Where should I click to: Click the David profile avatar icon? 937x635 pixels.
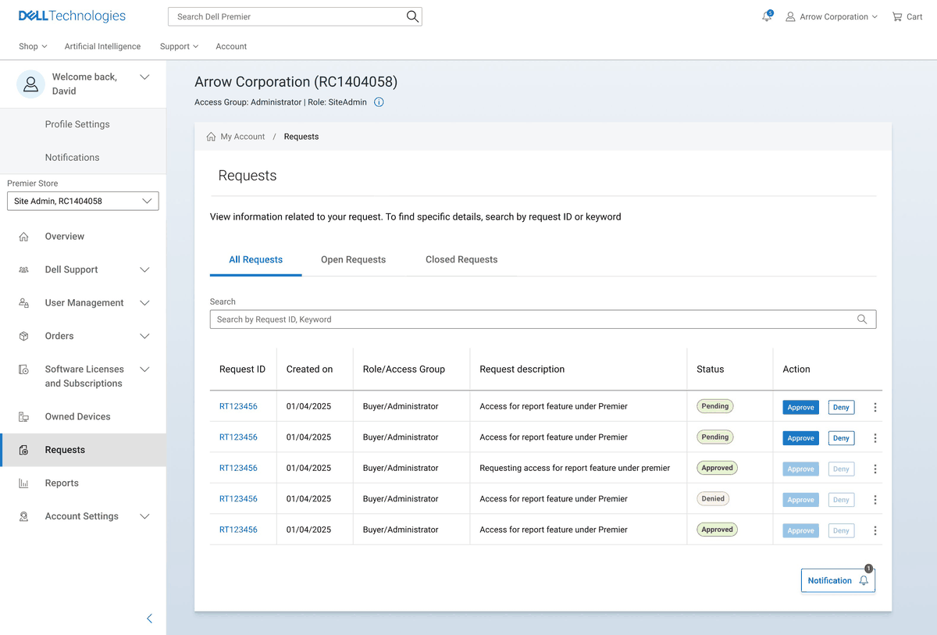(x=30, y=84)
